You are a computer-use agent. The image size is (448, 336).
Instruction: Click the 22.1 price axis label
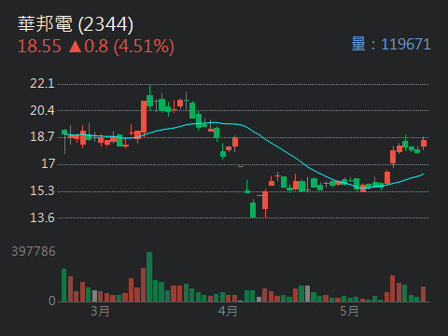(x=42, y=84)
